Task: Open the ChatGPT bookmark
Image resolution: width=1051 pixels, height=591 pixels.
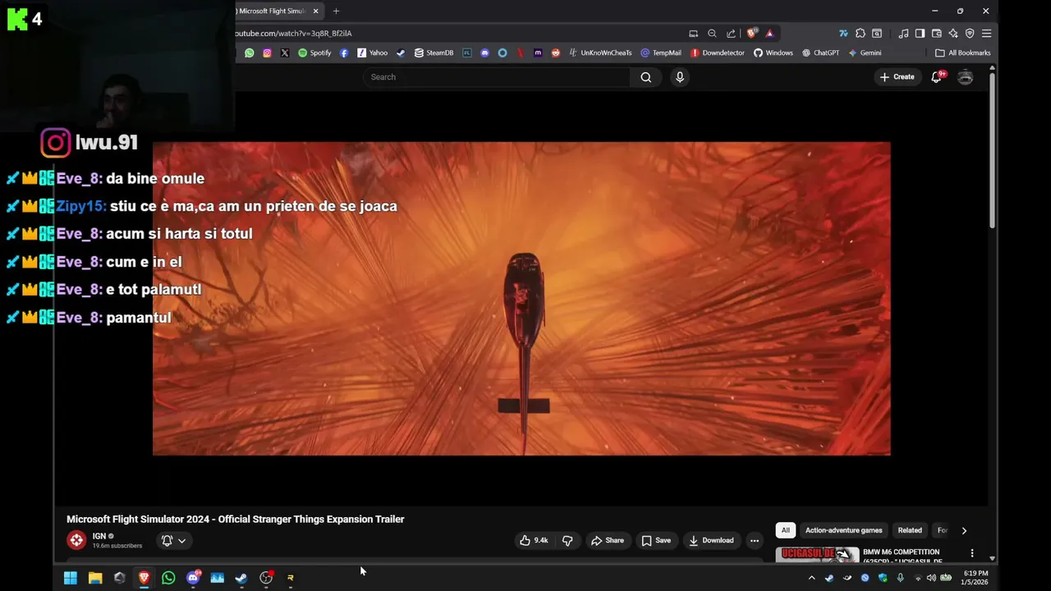Action: point(820,53)
